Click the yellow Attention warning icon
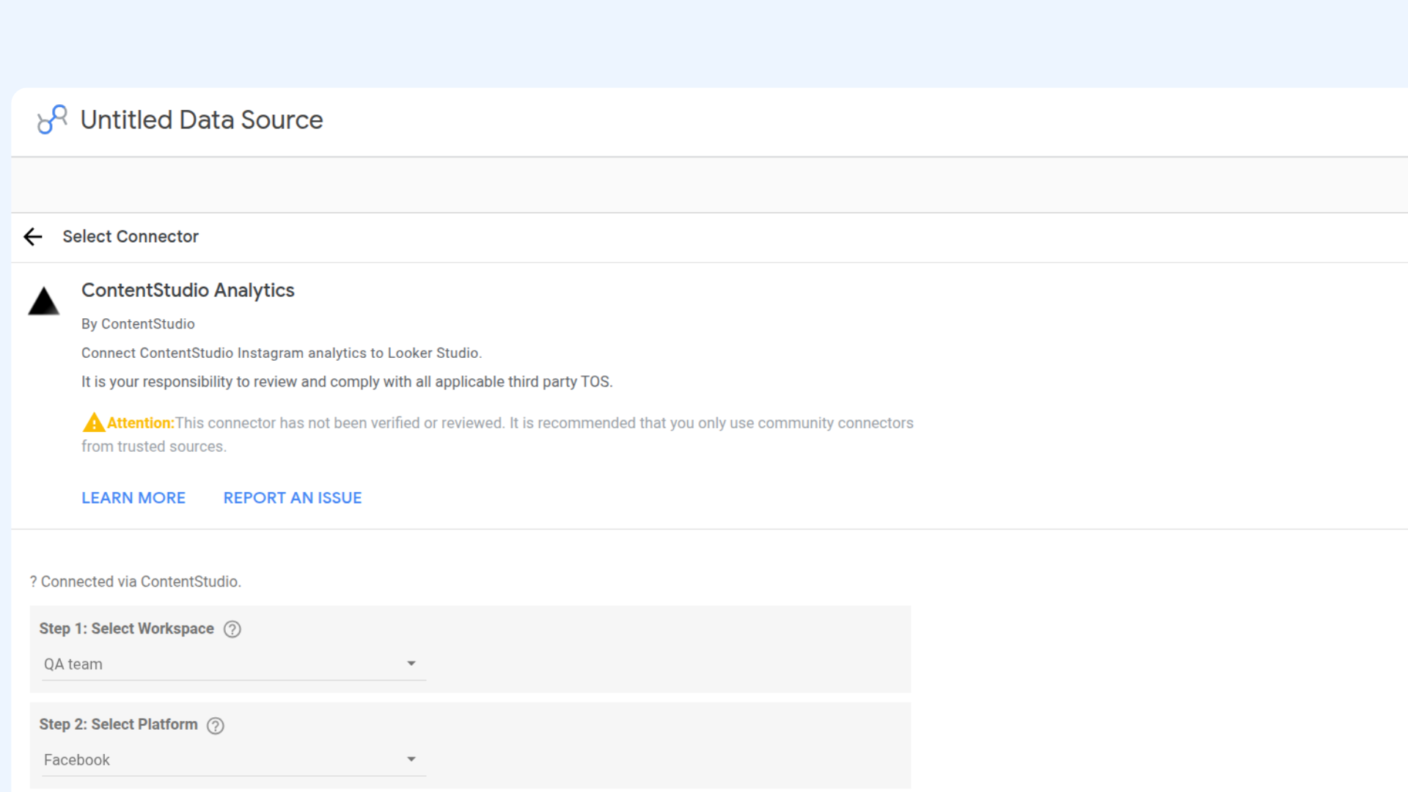The image size is (1408, 792). coord(93,423)
